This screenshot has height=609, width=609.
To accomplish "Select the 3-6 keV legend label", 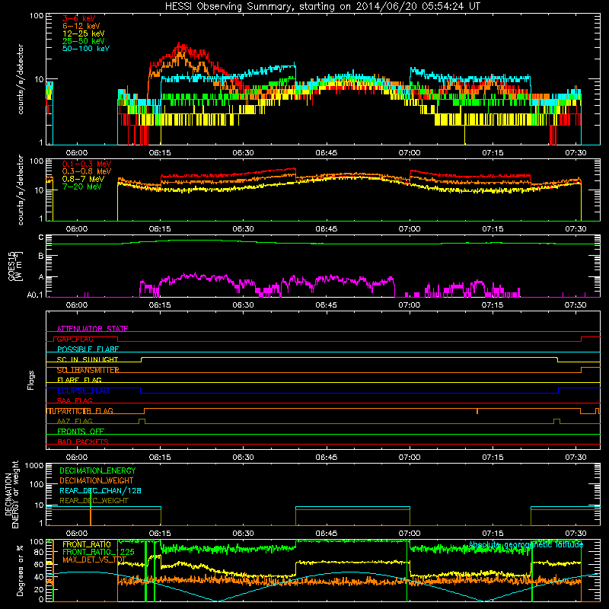I will pos(79,18).
